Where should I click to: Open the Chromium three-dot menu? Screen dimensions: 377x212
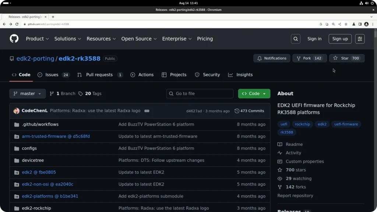[373, 24]
